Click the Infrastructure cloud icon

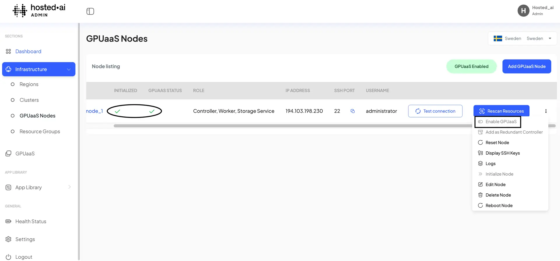[8, 69]
